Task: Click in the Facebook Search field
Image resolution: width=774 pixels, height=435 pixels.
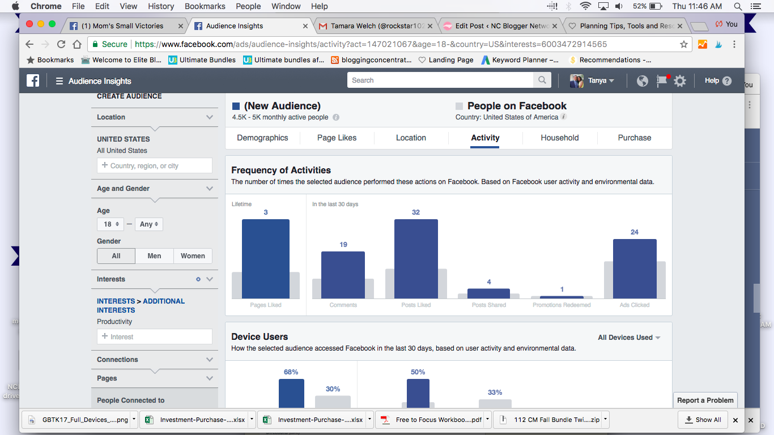Action: point(440,80)
